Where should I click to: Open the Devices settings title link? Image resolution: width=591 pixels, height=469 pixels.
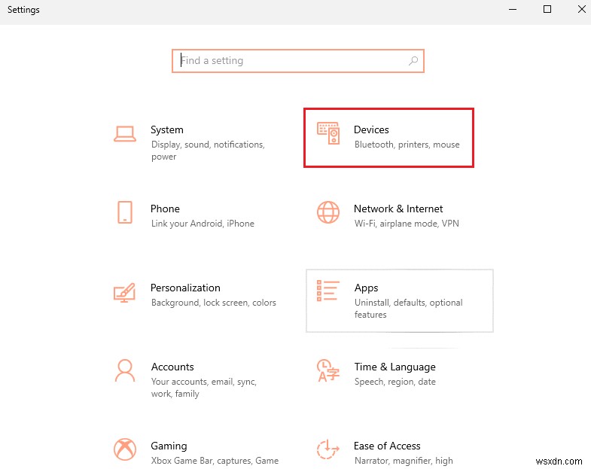[371, 130]
